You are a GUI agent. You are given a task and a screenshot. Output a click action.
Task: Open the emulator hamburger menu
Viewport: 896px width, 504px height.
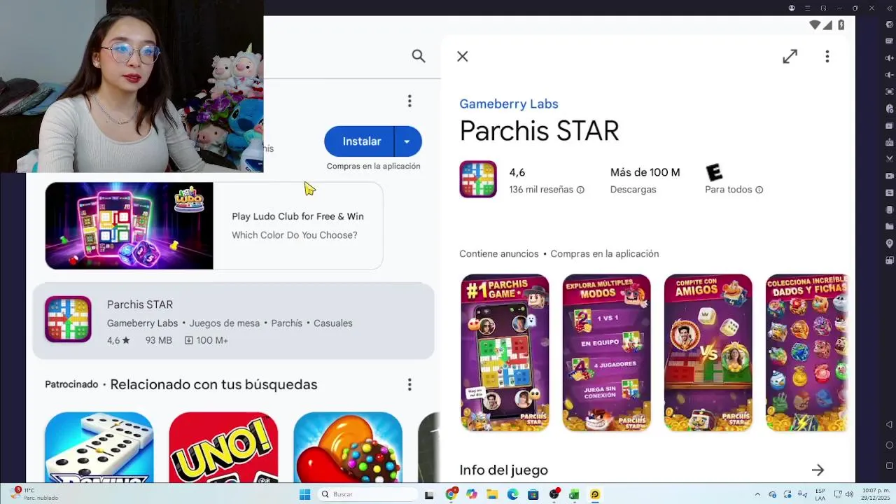[x=807, y=8]
